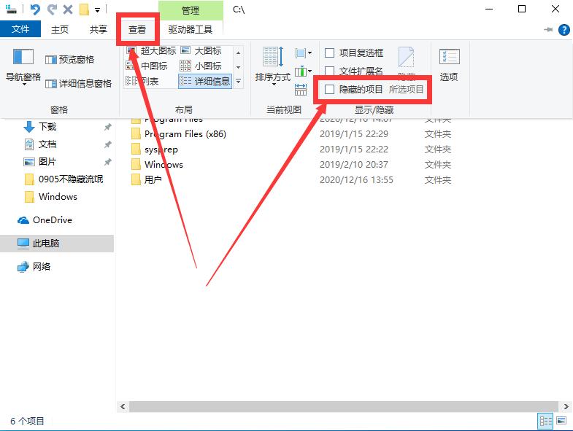Click the undo icon in title bar
The image size is (573, 431).
(35, 9)
